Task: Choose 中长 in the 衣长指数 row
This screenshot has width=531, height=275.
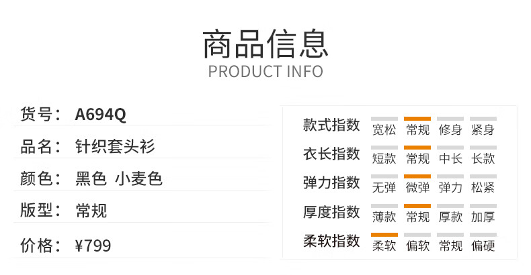Action: coord(450,158)
